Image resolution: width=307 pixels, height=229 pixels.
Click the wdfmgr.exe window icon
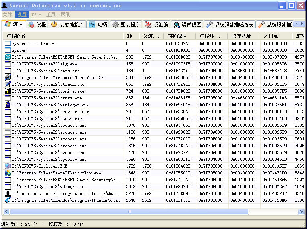point(8,186)
